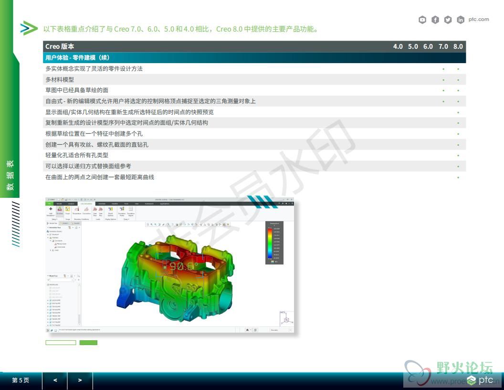This screenshot has width=504, height=390.
Task: Switch to the Analysis ribbon tab
Action: pos(72,204)
